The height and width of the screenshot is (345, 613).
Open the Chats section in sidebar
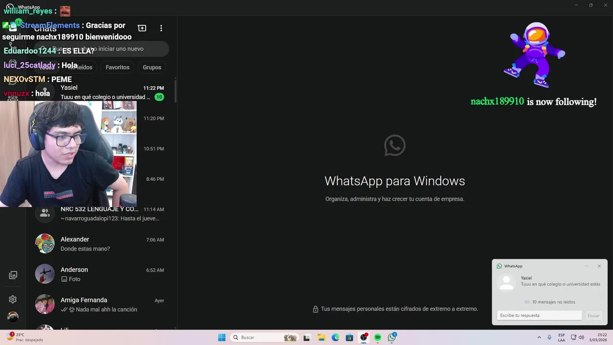click(x=13, y=28)
